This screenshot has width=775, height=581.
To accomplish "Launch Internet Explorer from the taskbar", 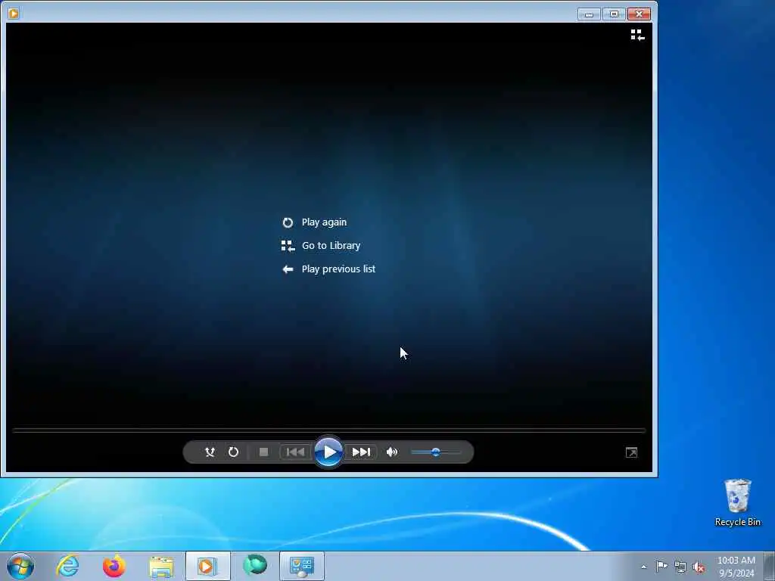I will coord(67,566).
